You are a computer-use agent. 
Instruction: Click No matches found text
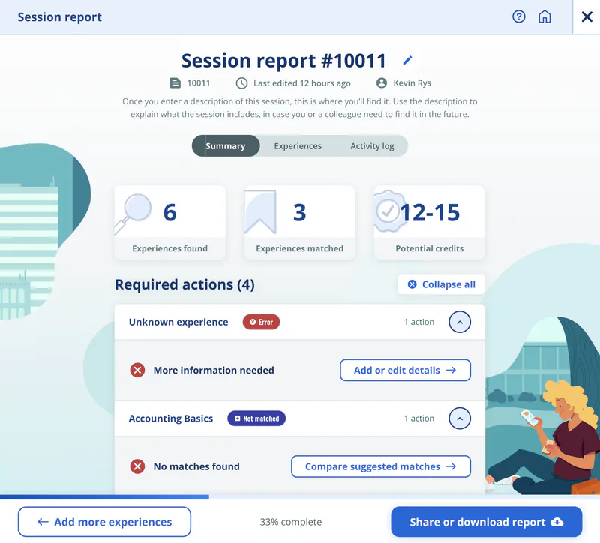tap(196, 466)
